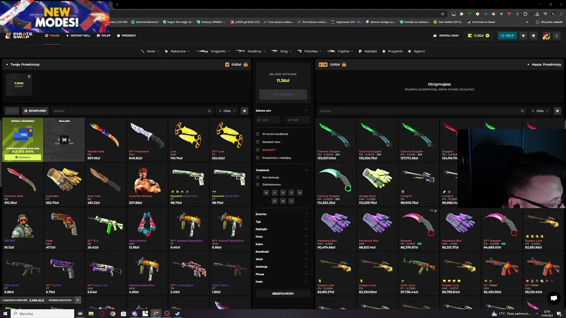Select the Marble Fade knife item
The width and height of the screenshot is (566, 318).
coord(105,139)
